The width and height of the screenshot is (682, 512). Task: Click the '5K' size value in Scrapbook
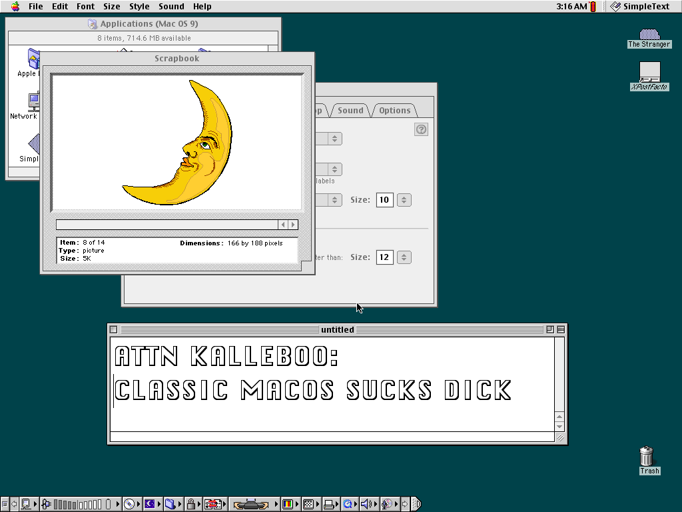click(x=87, y=258)
